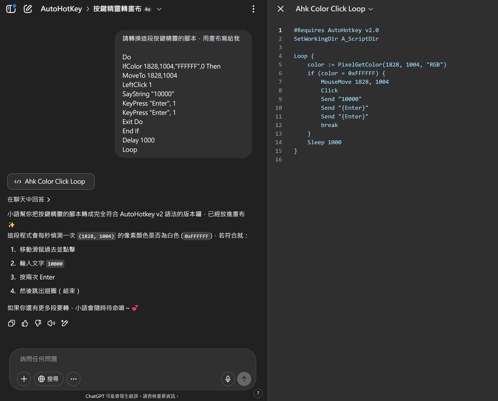Image resolution: width=498 pixels, height=401 pixels.
Task: Click the user message script bubble
Action: [183, 94]
